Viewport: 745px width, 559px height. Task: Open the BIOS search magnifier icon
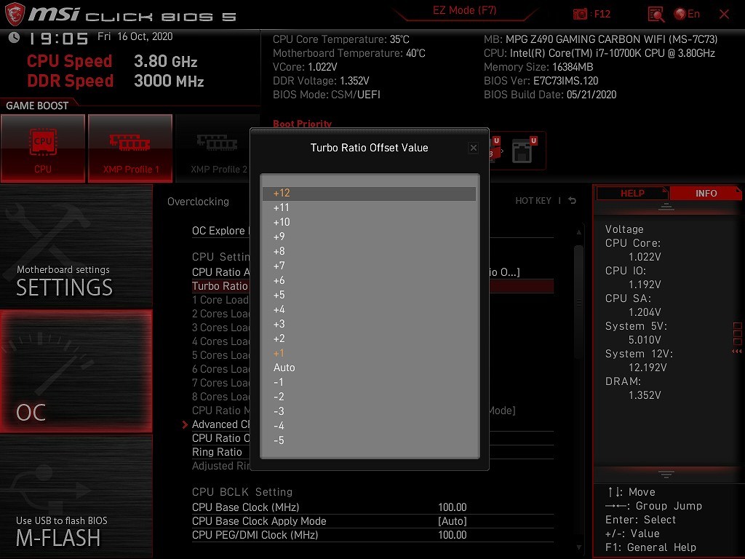pos(656,15)
